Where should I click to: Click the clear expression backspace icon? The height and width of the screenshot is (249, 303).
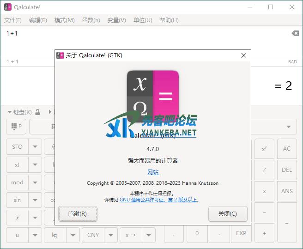point(295,33)
